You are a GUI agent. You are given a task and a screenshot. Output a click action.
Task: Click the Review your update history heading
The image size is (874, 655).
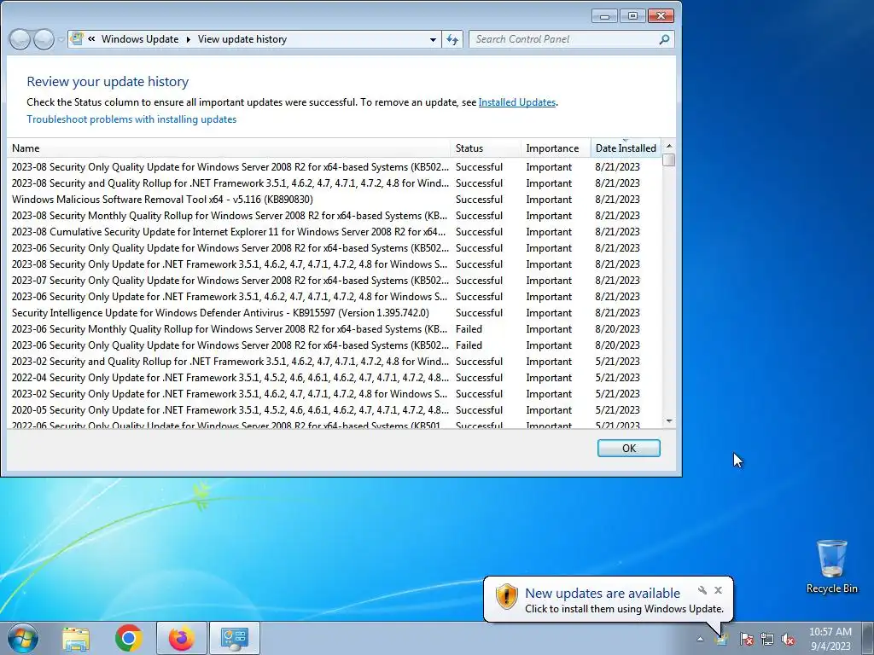108,82
